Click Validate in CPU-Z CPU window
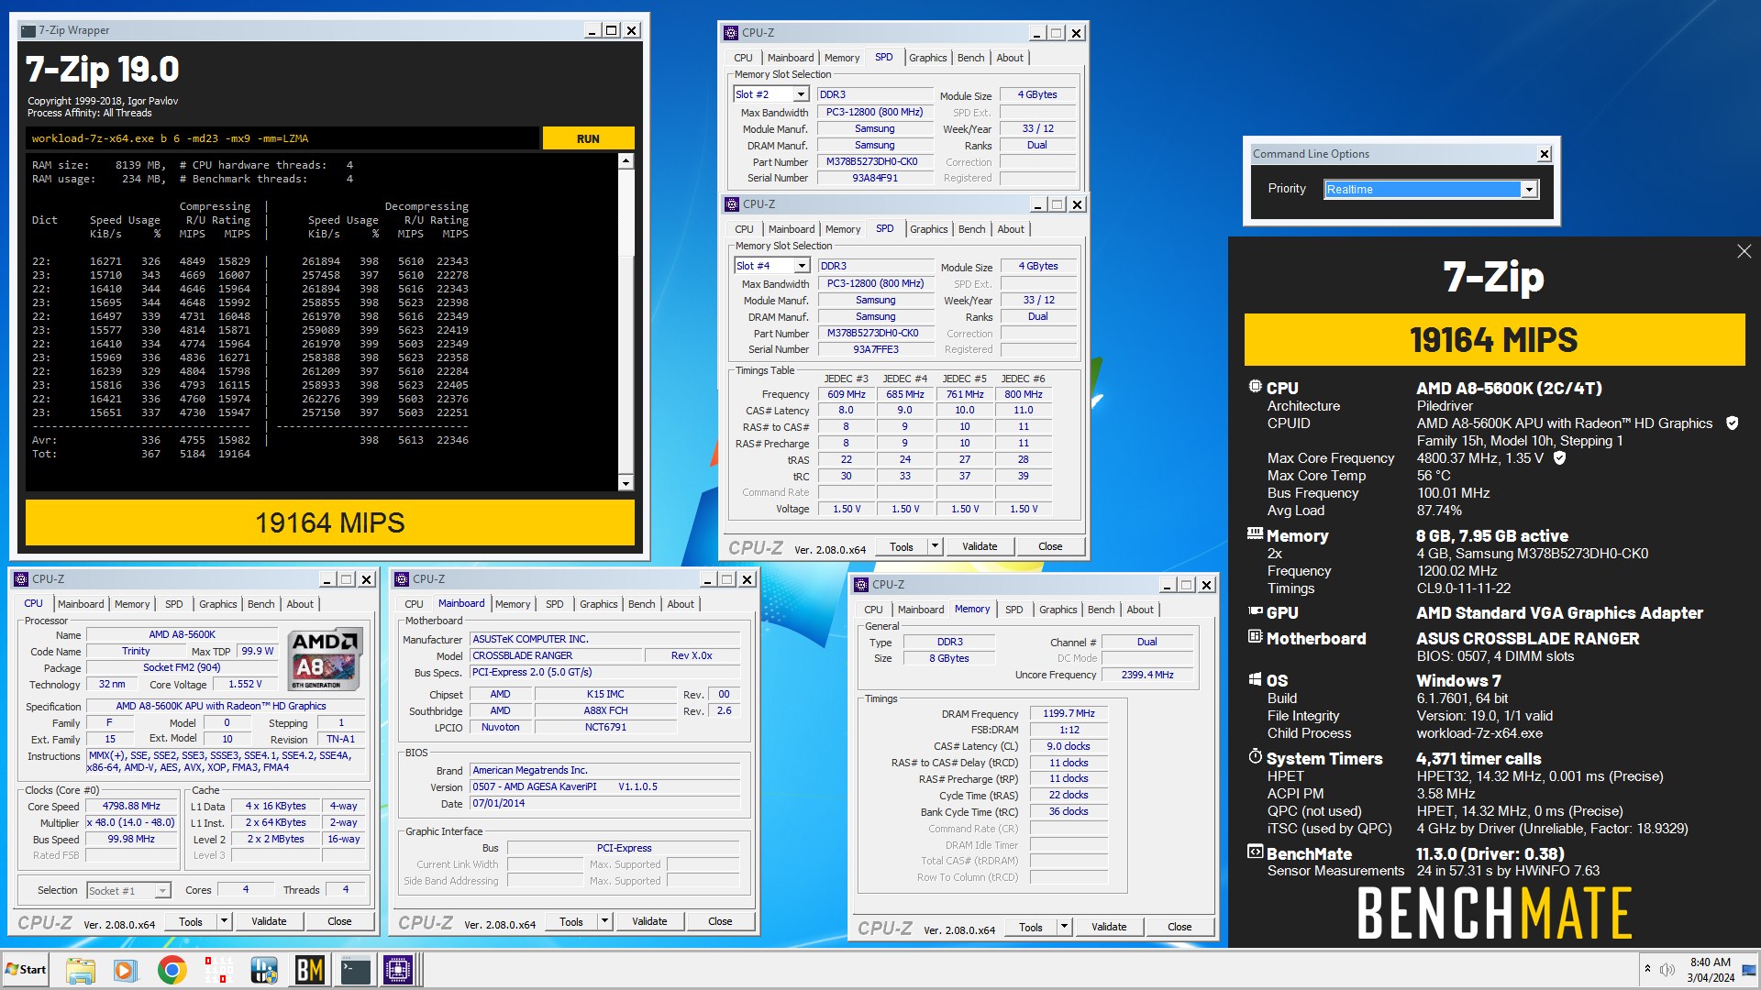The height and width of the screenshot is (990, 1761). tap(269, 921)
